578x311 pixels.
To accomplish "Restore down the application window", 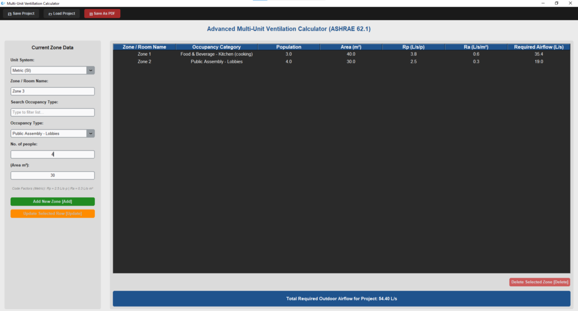I will tap(557, 3).
